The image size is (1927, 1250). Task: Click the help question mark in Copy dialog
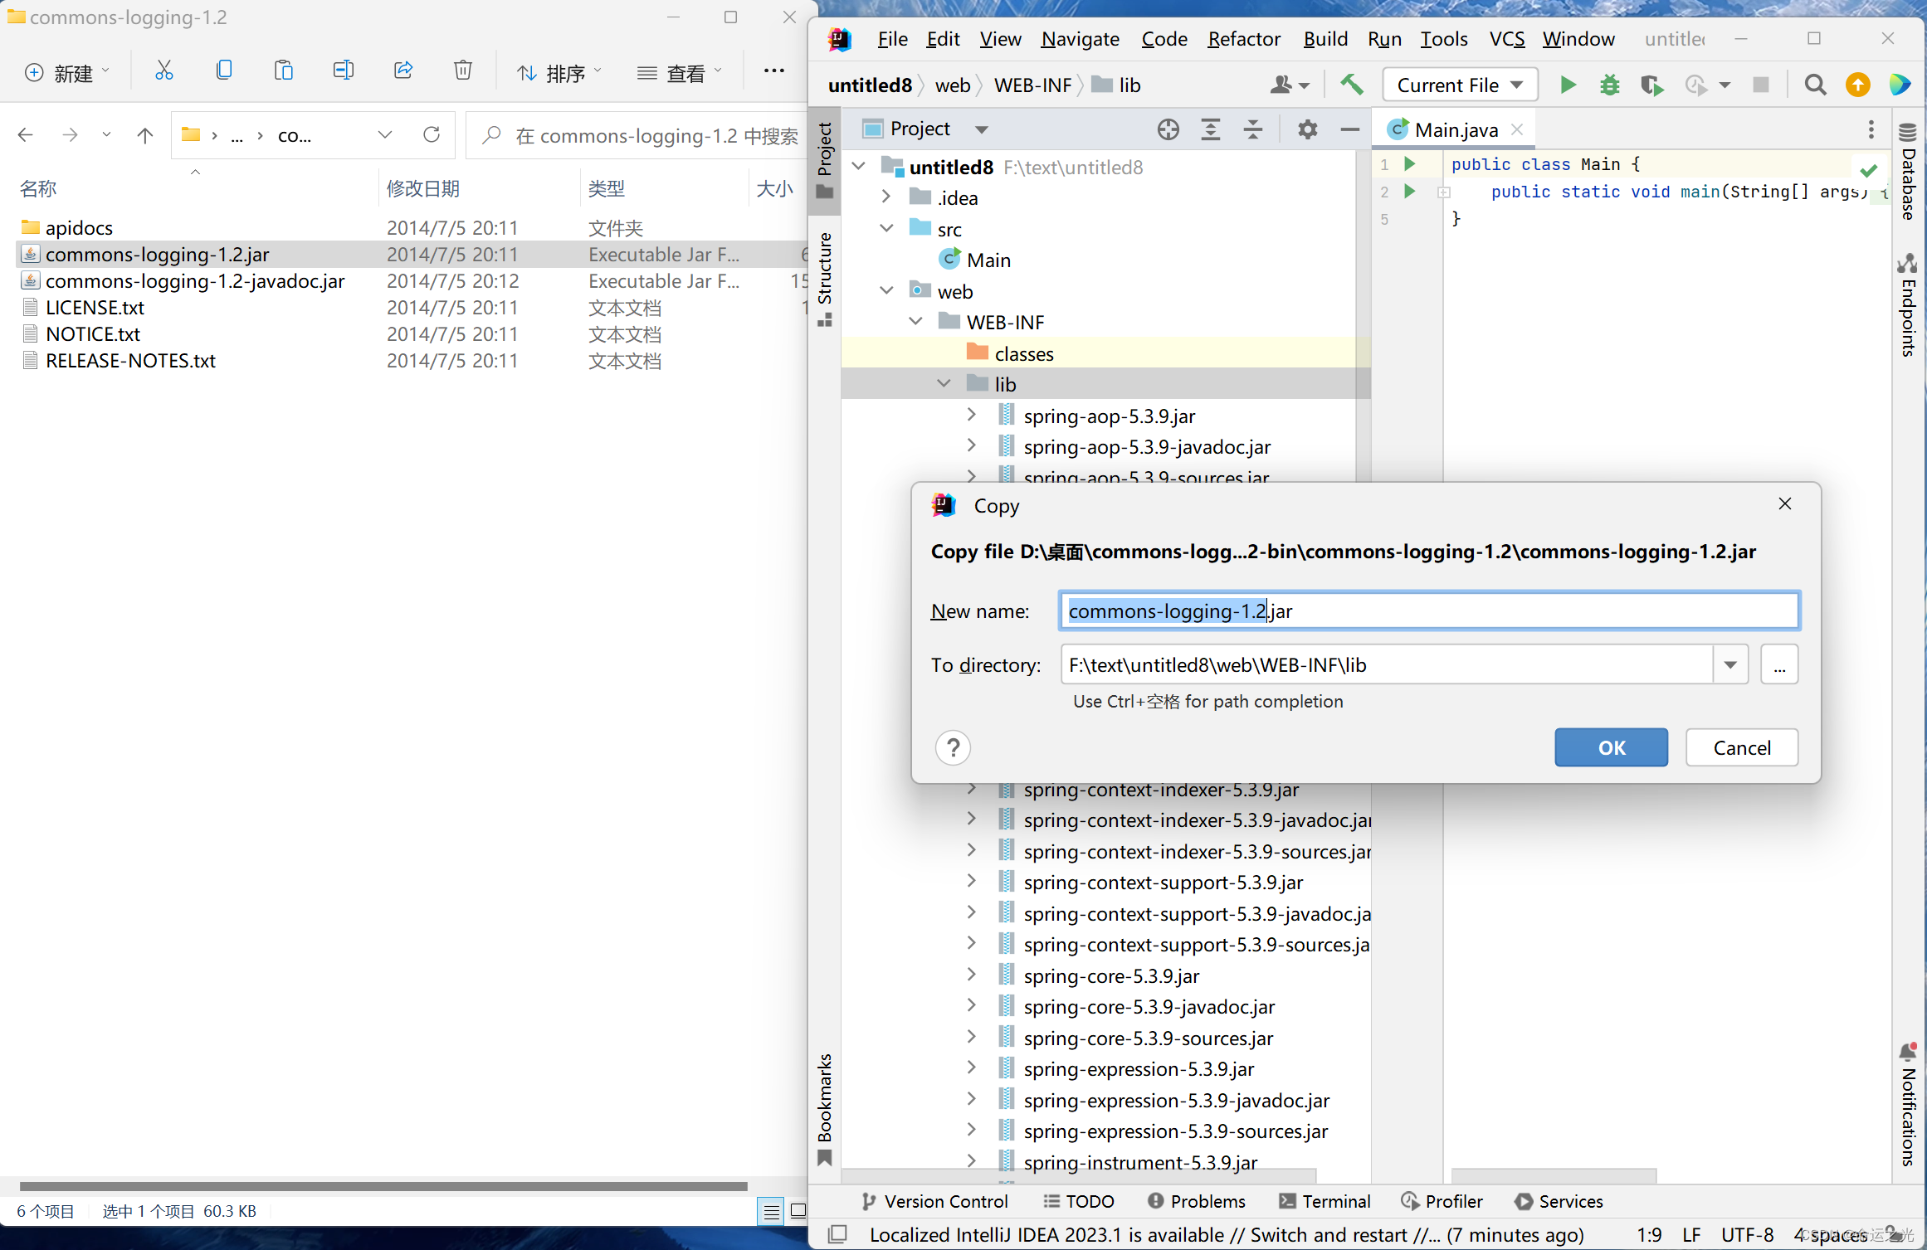tap(953, 747)
